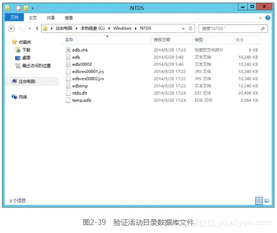Open the 文件 menu tab
Image resolution: width=277 pixels, height=233 pixels.
(14, 17)
